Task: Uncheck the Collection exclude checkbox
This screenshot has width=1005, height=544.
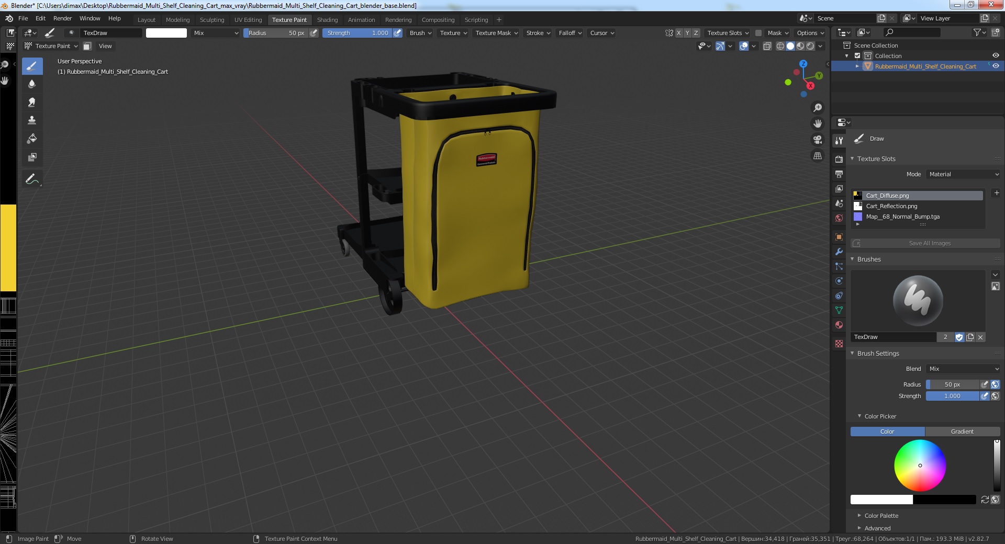Action: click(x=857, y=55)
